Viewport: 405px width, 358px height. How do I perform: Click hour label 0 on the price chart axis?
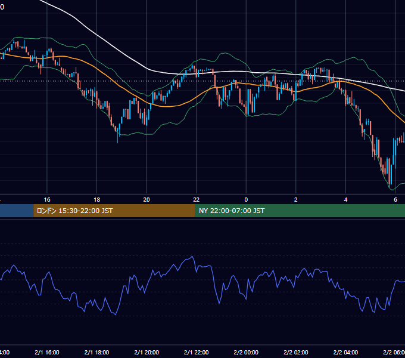pyautogui.click(x=246, y=200)
